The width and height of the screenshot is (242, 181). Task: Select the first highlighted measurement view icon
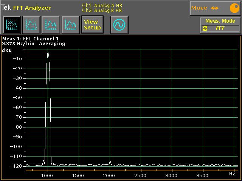coord(12,25)
